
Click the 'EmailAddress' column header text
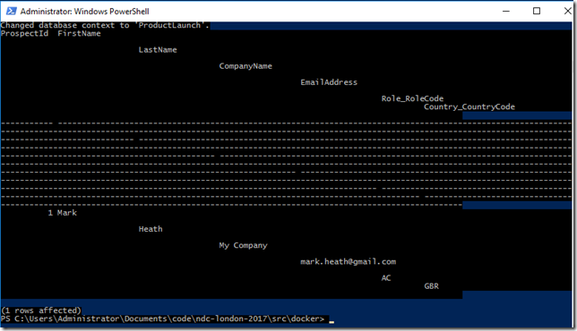(329, 82)
